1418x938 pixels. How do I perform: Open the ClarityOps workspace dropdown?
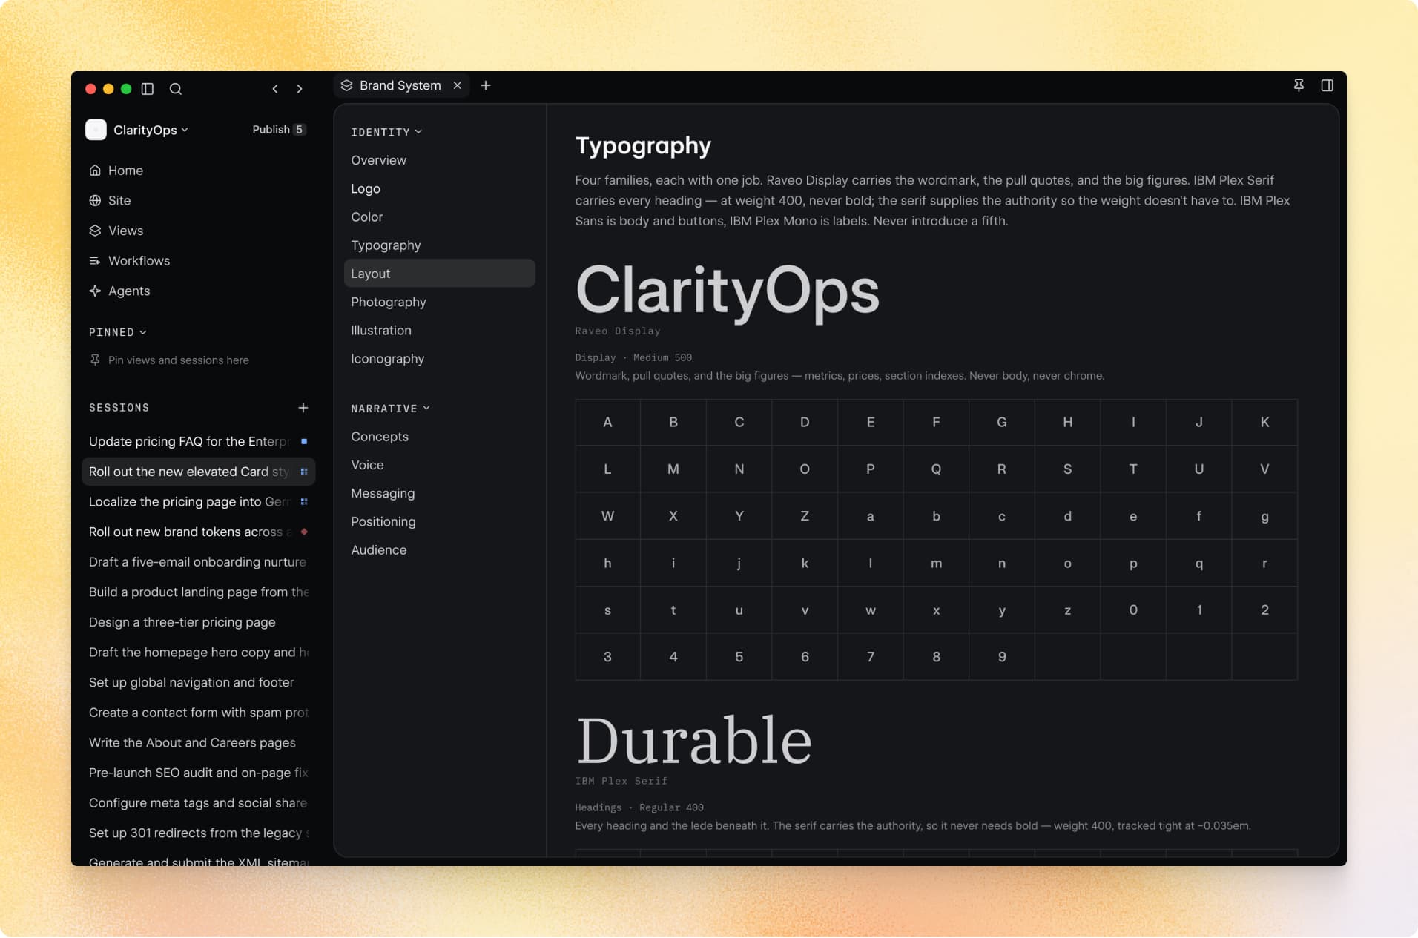[151, 130]
